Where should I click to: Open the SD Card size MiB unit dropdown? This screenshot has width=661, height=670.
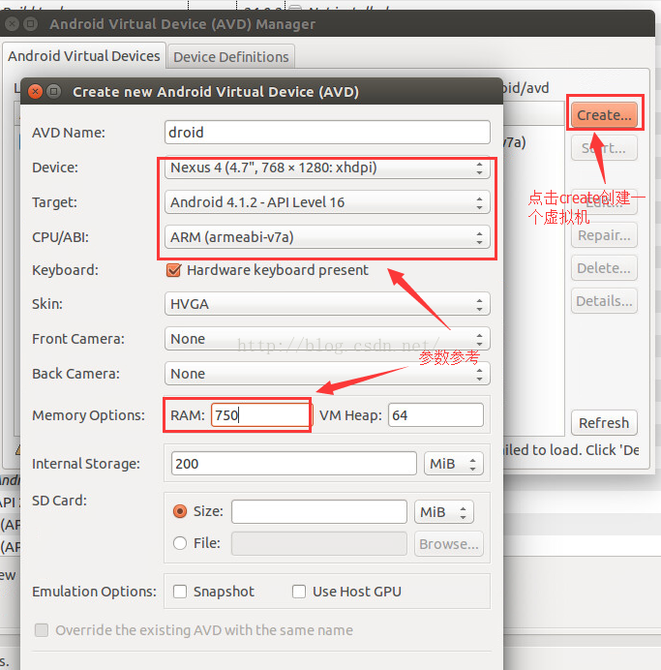[x=443, y=511]
